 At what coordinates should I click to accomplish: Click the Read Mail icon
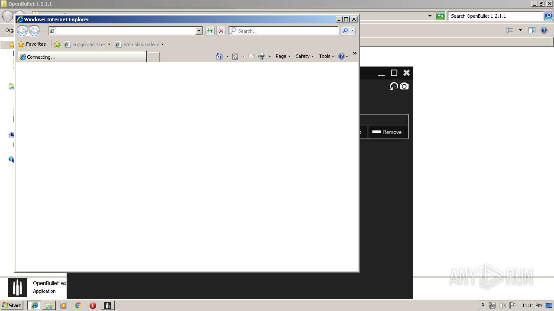(x=251, y=56)
